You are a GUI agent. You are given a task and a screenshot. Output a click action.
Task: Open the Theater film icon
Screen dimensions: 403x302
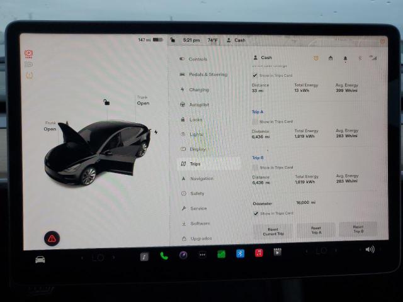click(277, 252)
